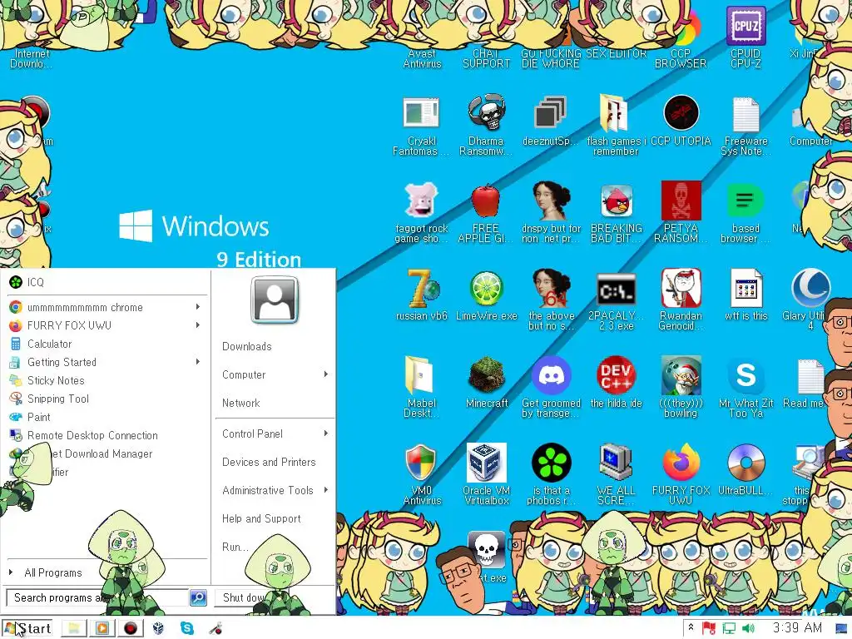
Task: Open the folder icon on the taskbar
Action: point(74,628)
